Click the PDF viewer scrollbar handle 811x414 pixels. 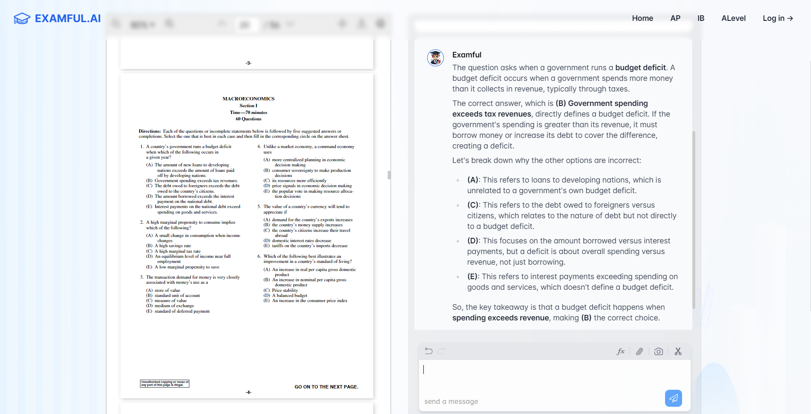pyautogui.click(x=389, y=175)
